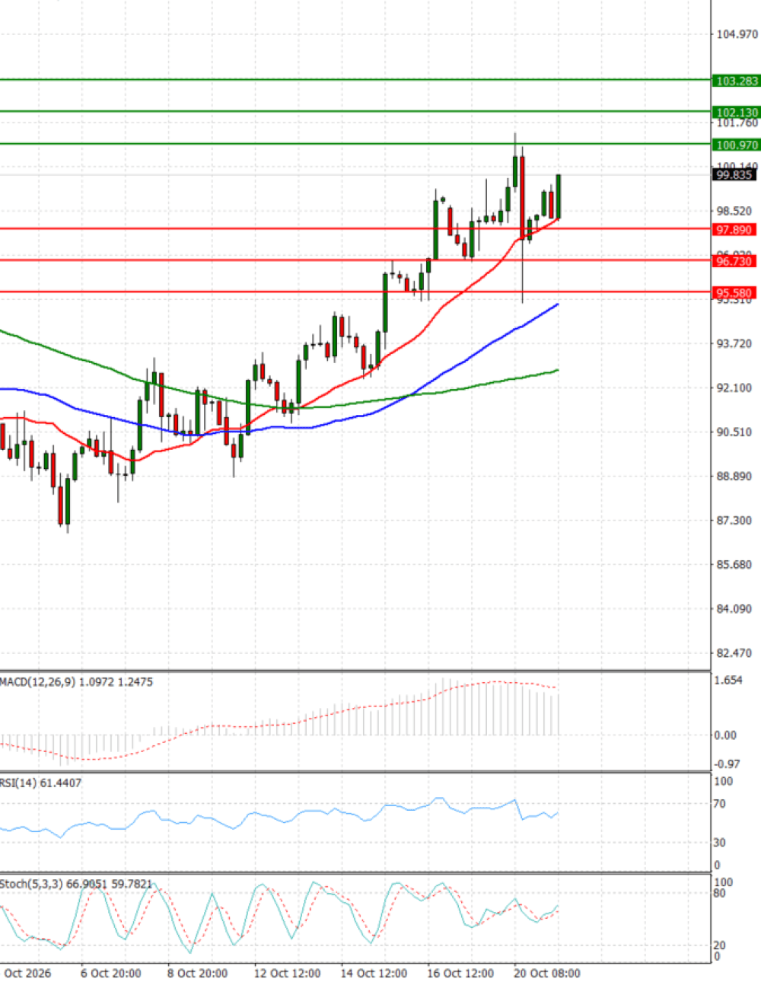Viewport: 761px width, 982px height.
Task: Click the 92.100 price axis label
Action: (734, 387)
